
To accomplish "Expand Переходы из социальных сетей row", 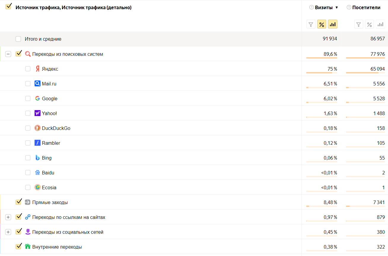I will [x=8, y=232].
